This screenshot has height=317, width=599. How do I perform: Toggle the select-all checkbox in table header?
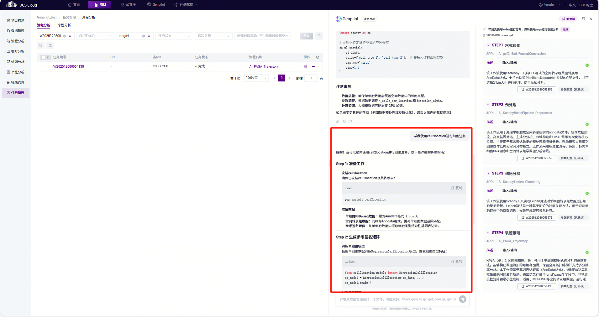(x=43, y=57)
